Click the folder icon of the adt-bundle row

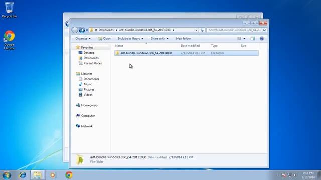(117, 53)
